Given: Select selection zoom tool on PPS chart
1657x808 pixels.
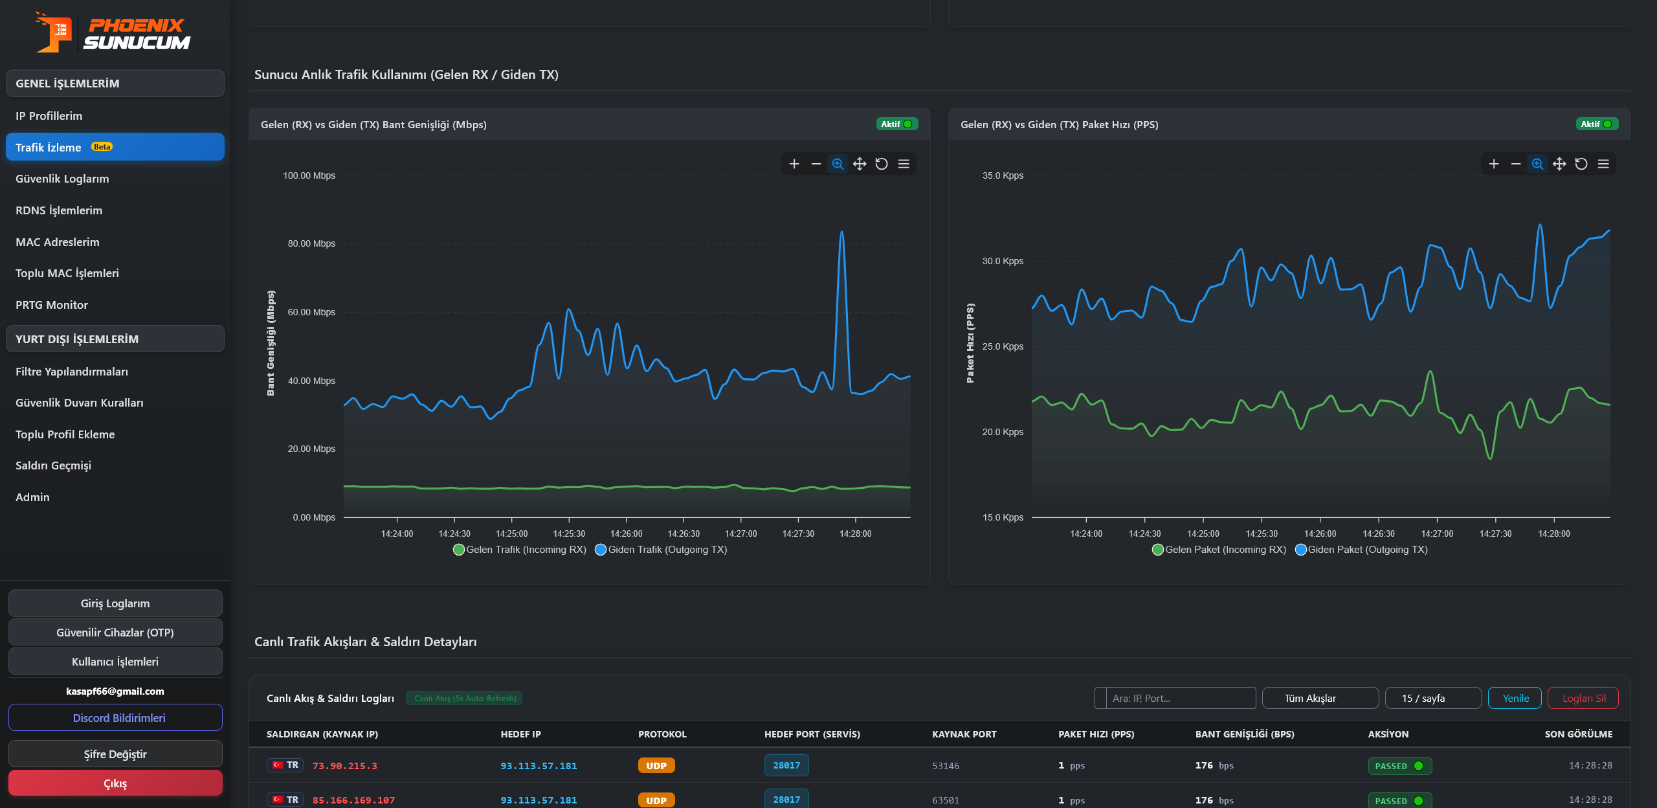Looking at the screenshot, I should pyautogui.click(x=1537, y=164).
